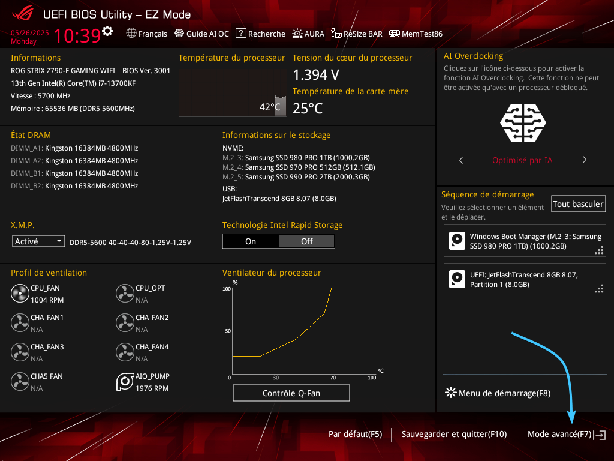Turn Intel Rapid Storage On
614x461 pixels.
click(251, 241)
